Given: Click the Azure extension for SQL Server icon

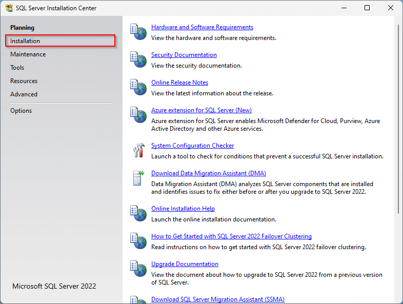Looking at the screenshot, I should click(138, 115).
